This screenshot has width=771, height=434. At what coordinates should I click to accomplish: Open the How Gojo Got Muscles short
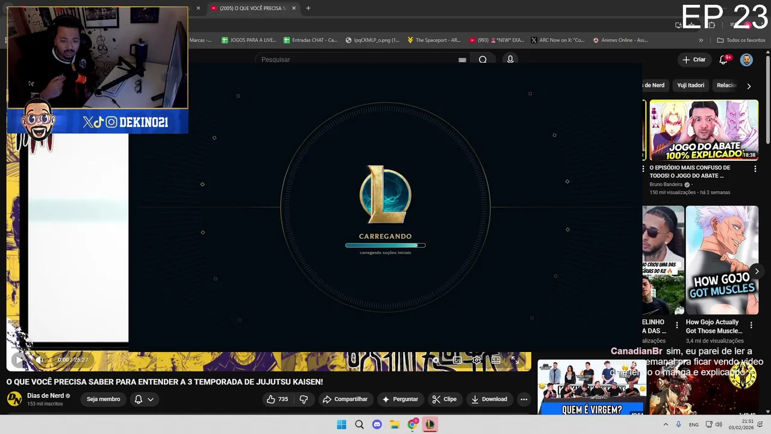click(x=722, y=260)
